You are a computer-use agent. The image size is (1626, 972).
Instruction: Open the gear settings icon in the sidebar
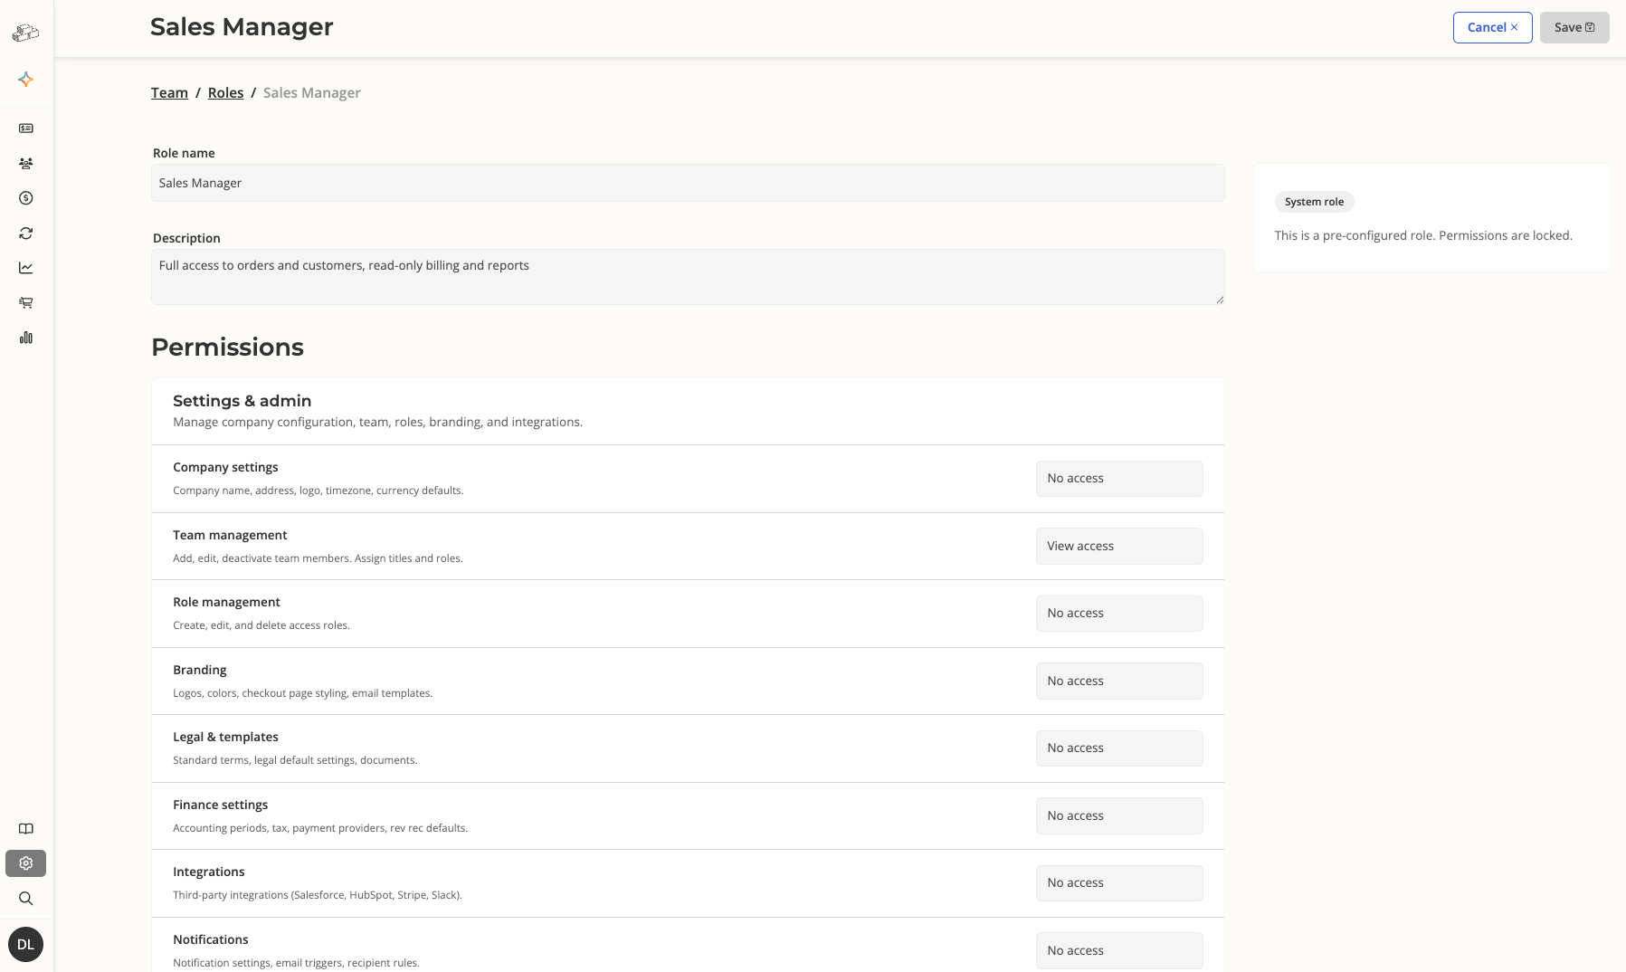[x=26, y=863]
